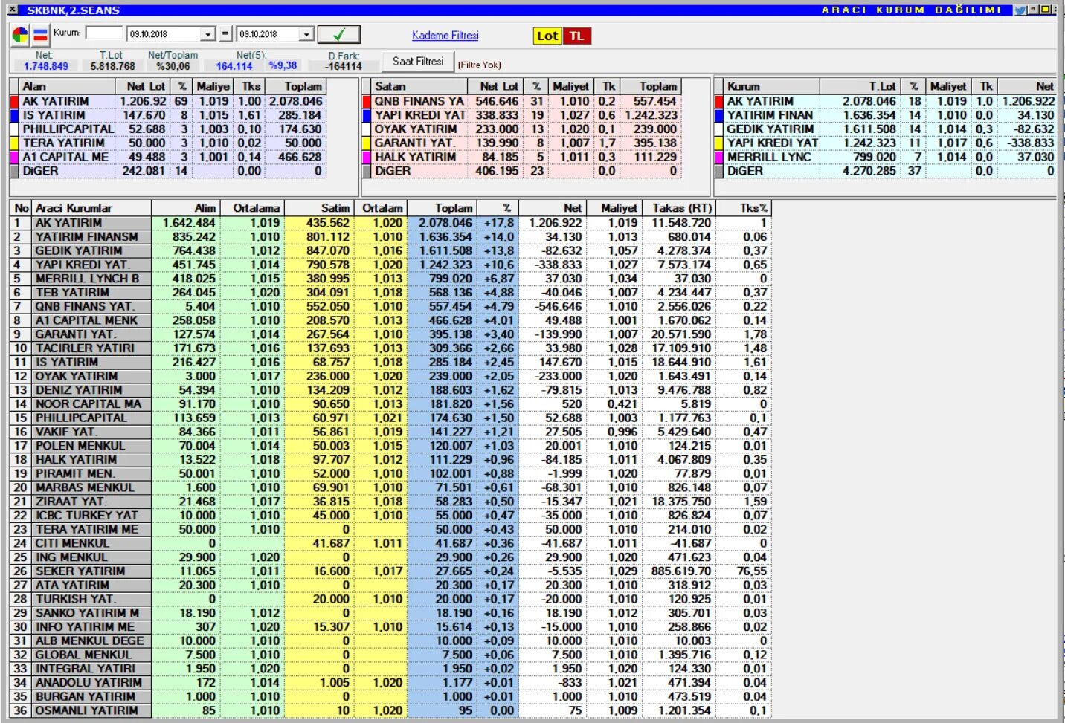The width and height of the screenshot is (1065, 723).
Task: Sort main table by Net column header
Action: pyautogui.click(x=553, y=208)
